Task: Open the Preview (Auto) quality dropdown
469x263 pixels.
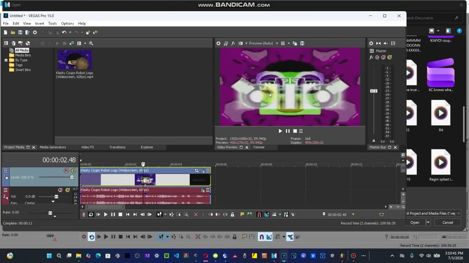Action: coord(263,43)
